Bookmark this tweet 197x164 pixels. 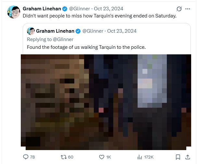(x=178, y=157)
